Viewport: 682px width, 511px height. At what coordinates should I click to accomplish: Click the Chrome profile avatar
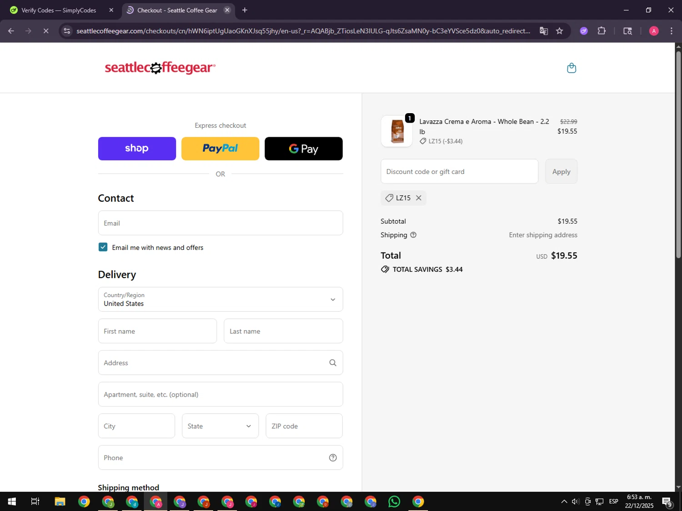point(654,31)
